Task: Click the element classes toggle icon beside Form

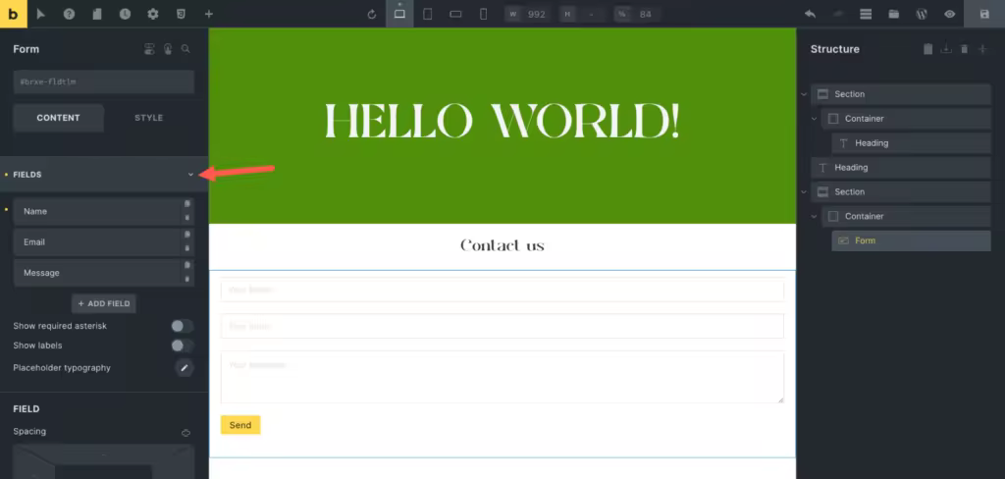Action: tap(149, 49)
